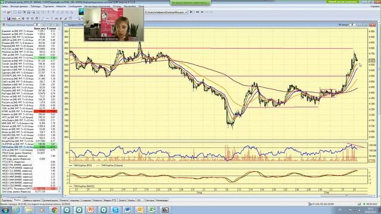
Task: Open PowerPoint from taskbar
Action: point(91,210)
